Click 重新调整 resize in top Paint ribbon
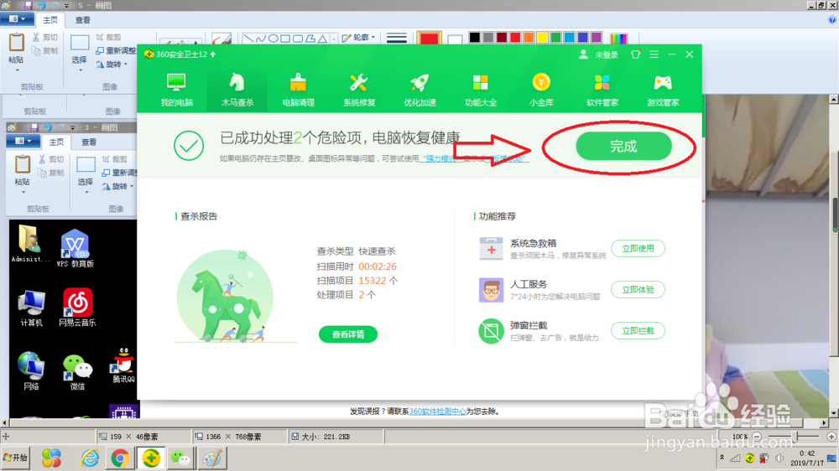The width and height of the screenshot is (839, 471). point(116,51)
